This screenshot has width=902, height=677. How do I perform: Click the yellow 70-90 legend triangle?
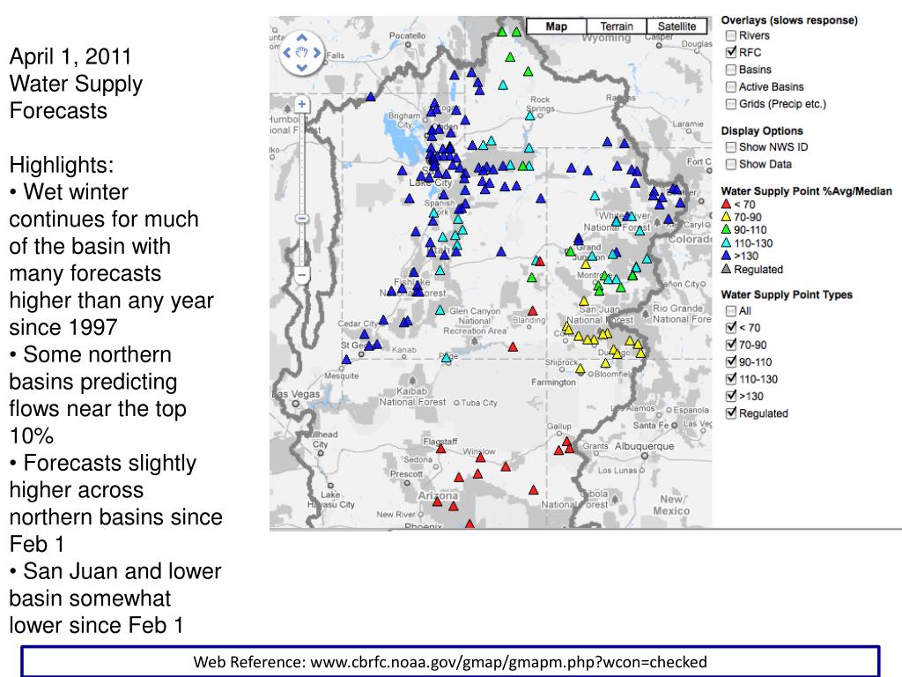(726, 217)
